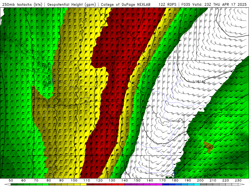Click the 110 label on the color scale
This screenshot has width=249, height=186.
click(87, 180)
